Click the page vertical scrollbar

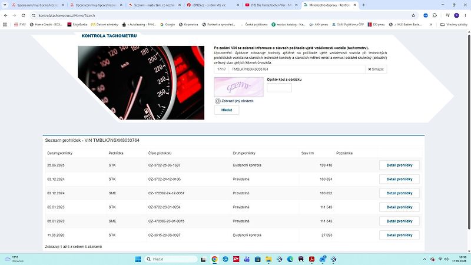coord(469,132)
